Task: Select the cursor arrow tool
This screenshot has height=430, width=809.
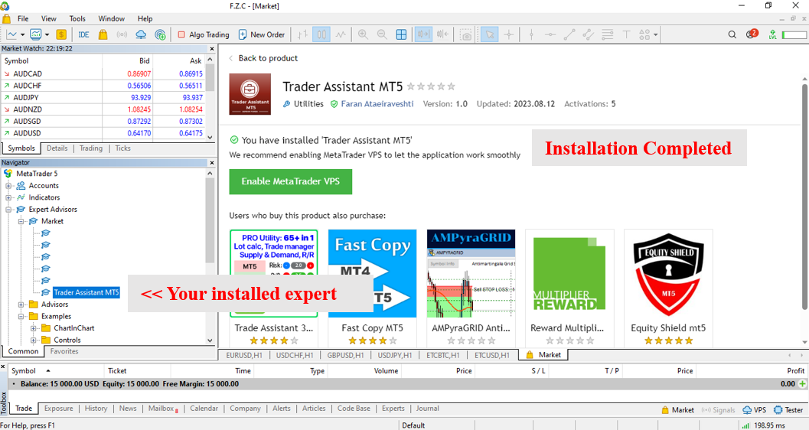Action: (489, 34)
